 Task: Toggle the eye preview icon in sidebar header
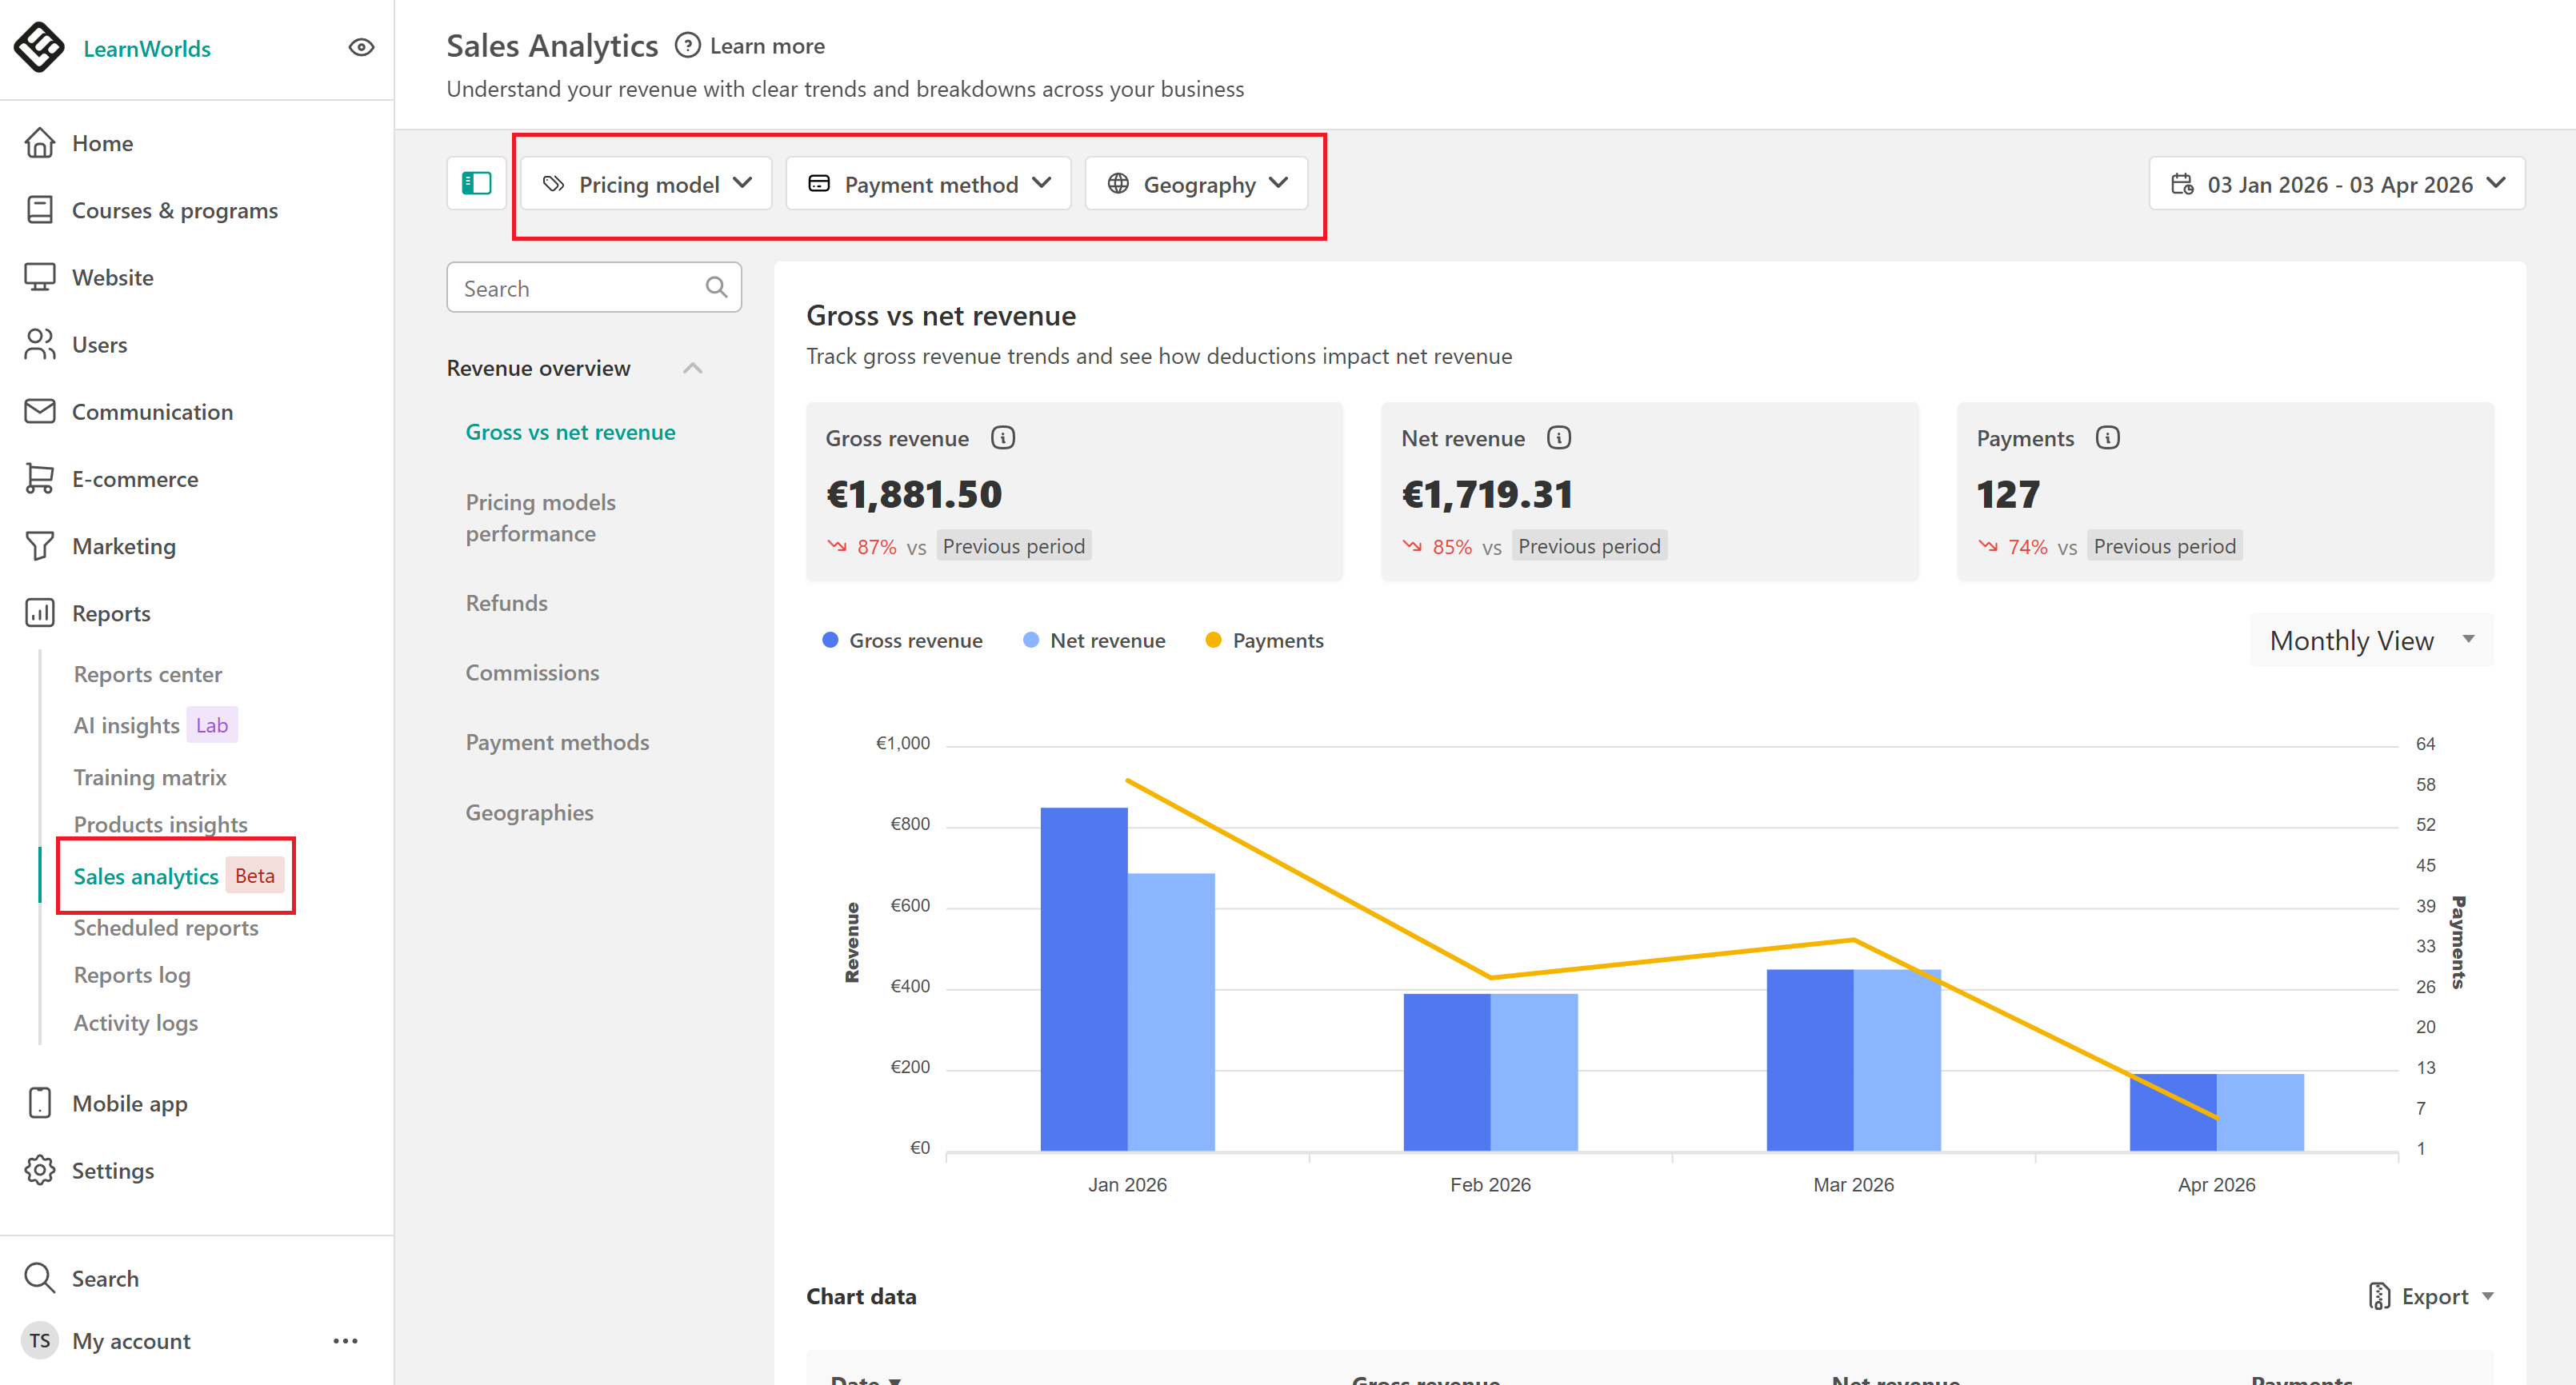pos(361,47)
